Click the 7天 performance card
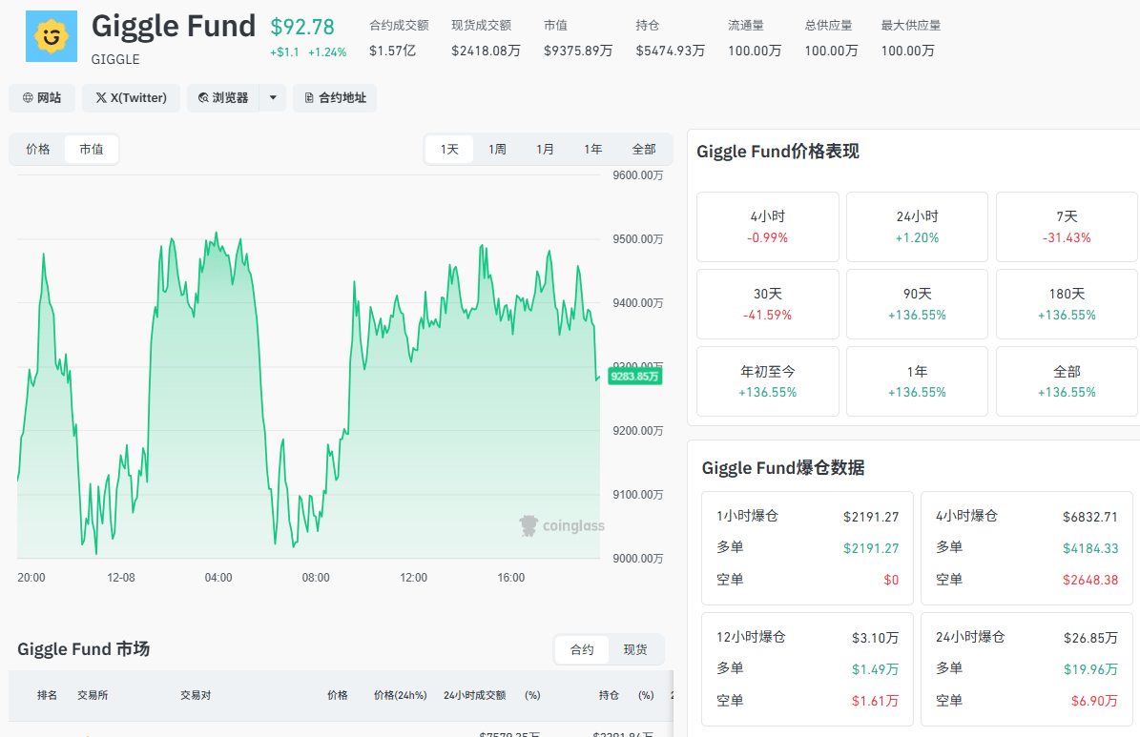 pyautogui.click(x=1067, y=227)
